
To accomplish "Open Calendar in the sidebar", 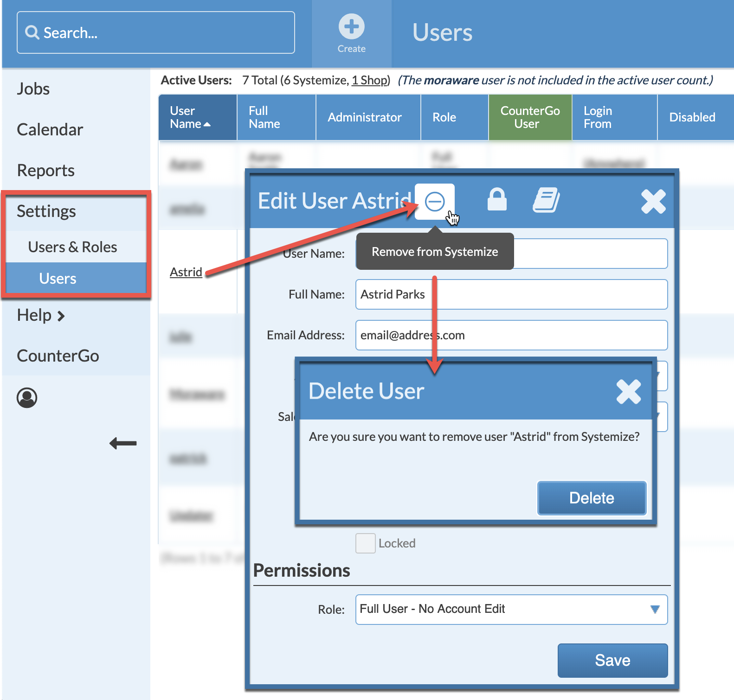I will 50,129.
